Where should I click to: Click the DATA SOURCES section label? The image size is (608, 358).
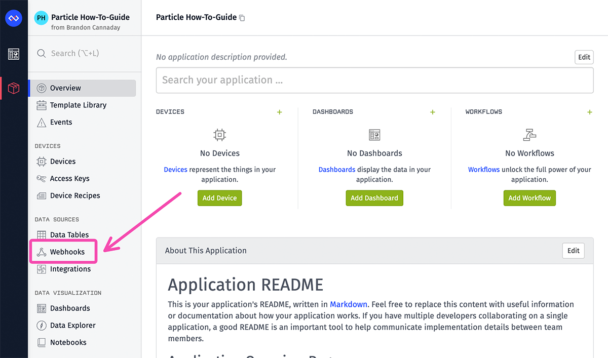[x=57, y=220]
